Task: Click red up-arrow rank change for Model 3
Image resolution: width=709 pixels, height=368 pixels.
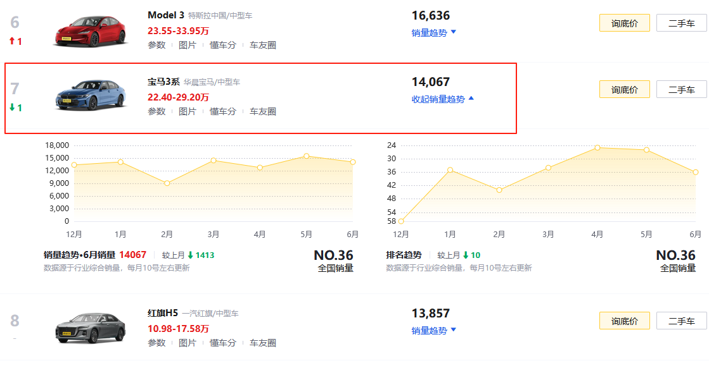Action: pos(15,41)
